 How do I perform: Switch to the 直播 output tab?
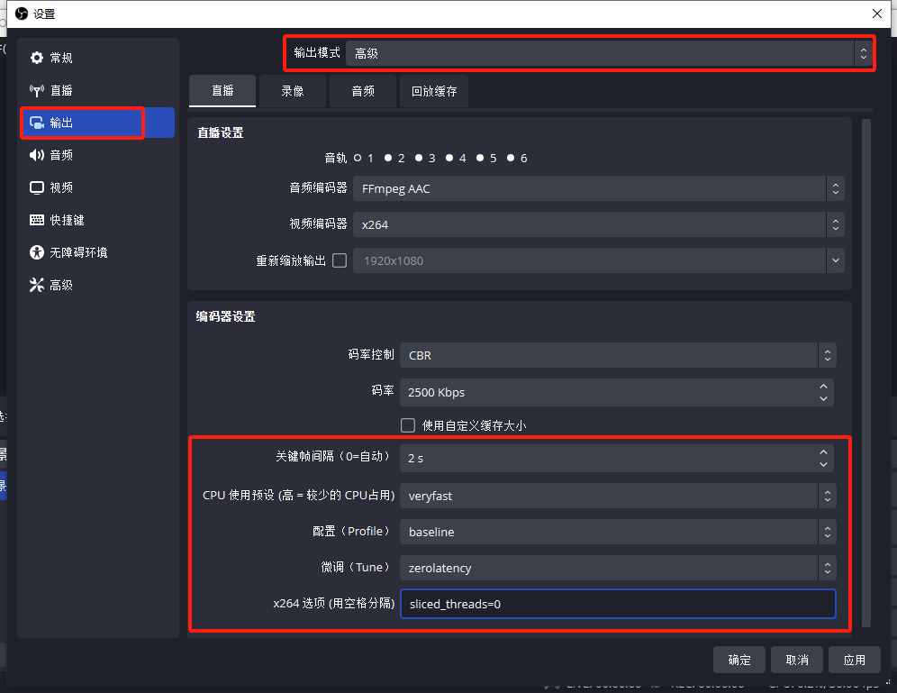222,91
